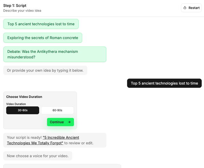The image size is (204, 168).
Task: Click the partially visible card at bottom
Action: pos(62,166)
